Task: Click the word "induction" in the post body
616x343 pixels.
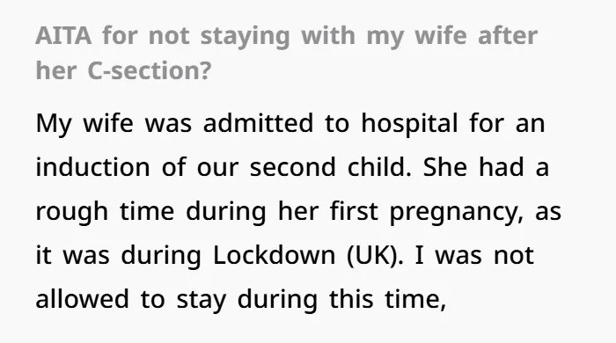Action: coord(92,167)
